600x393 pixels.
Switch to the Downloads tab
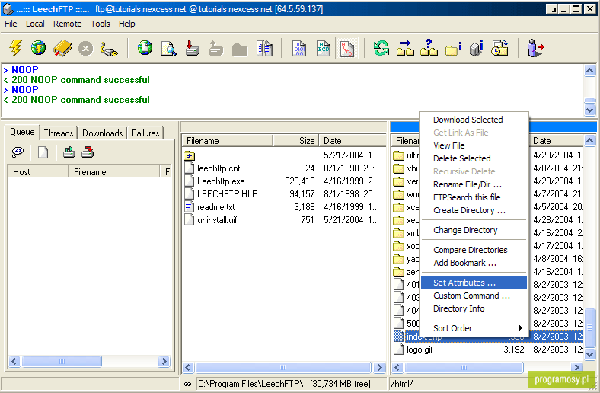pos(103,133)
